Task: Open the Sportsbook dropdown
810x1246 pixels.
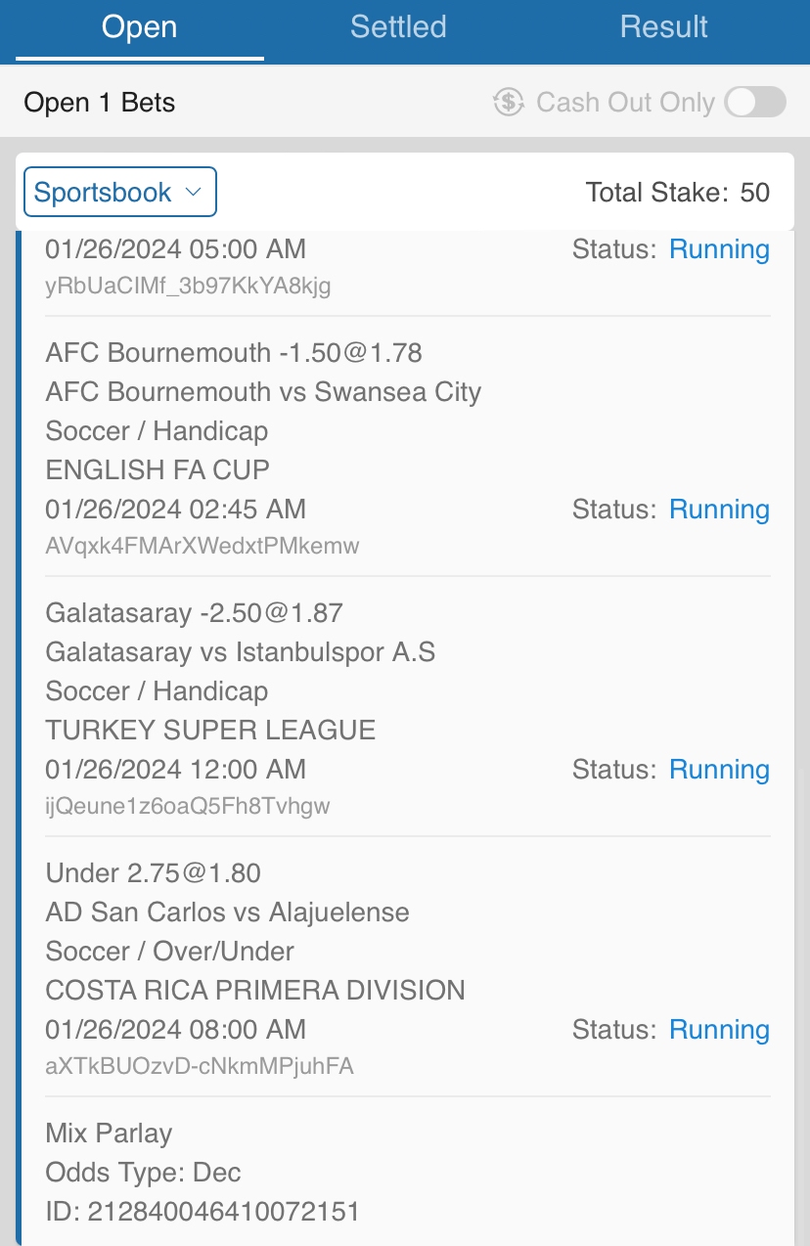Action: coord(119,192)
